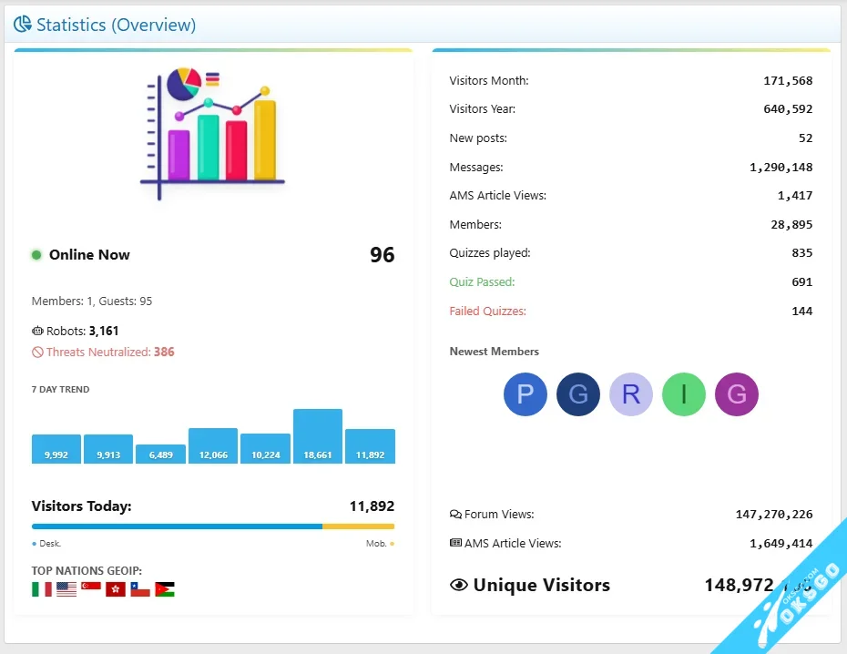Click the Failed Quizzes label
The image size is (847, 654).
487,312
